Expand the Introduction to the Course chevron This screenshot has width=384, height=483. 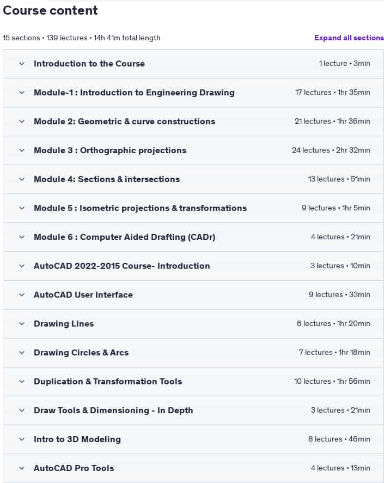click(x=22, y=64)
